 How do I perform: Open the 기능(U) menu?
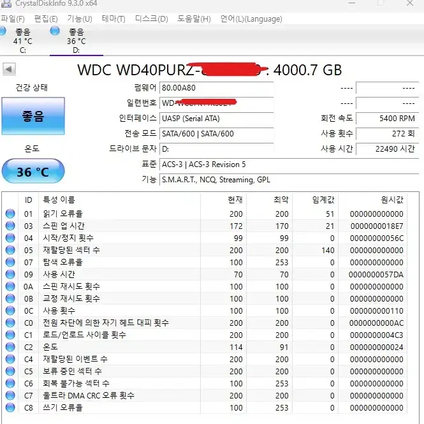click(x=80, y=19)
